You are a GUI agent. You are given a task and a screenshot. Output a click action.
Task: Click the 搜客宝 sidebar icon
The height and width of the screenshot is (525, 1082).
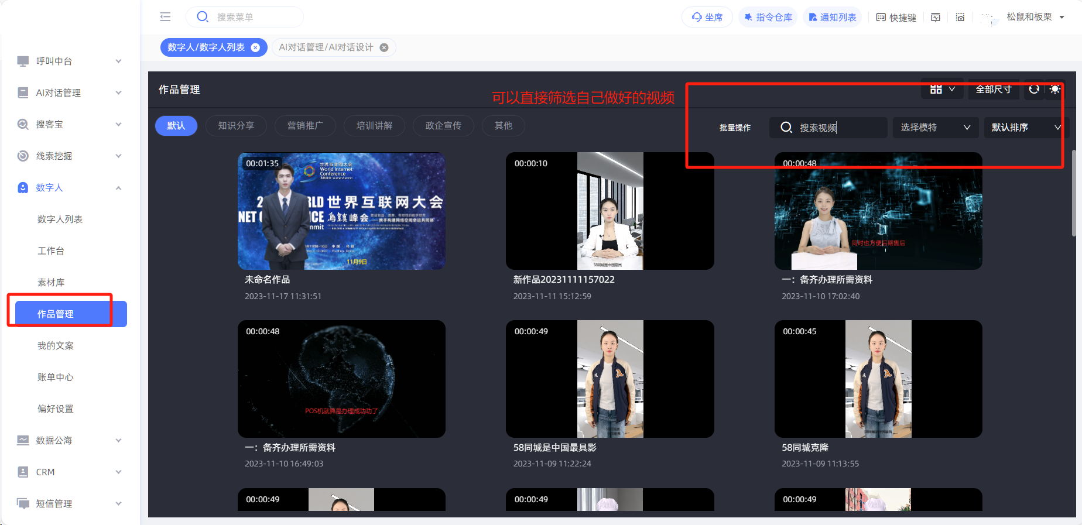[23, 124]
